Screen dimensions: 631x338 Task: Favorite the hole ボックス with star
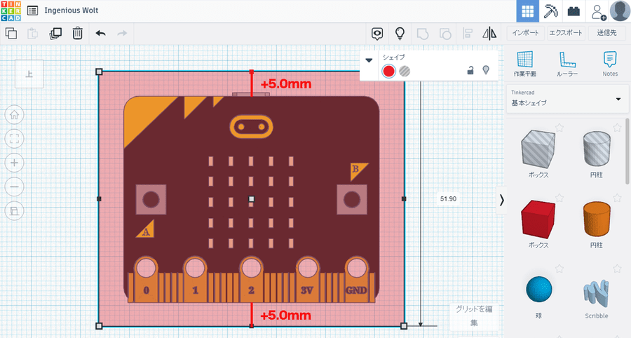click(x=559, y=128)
